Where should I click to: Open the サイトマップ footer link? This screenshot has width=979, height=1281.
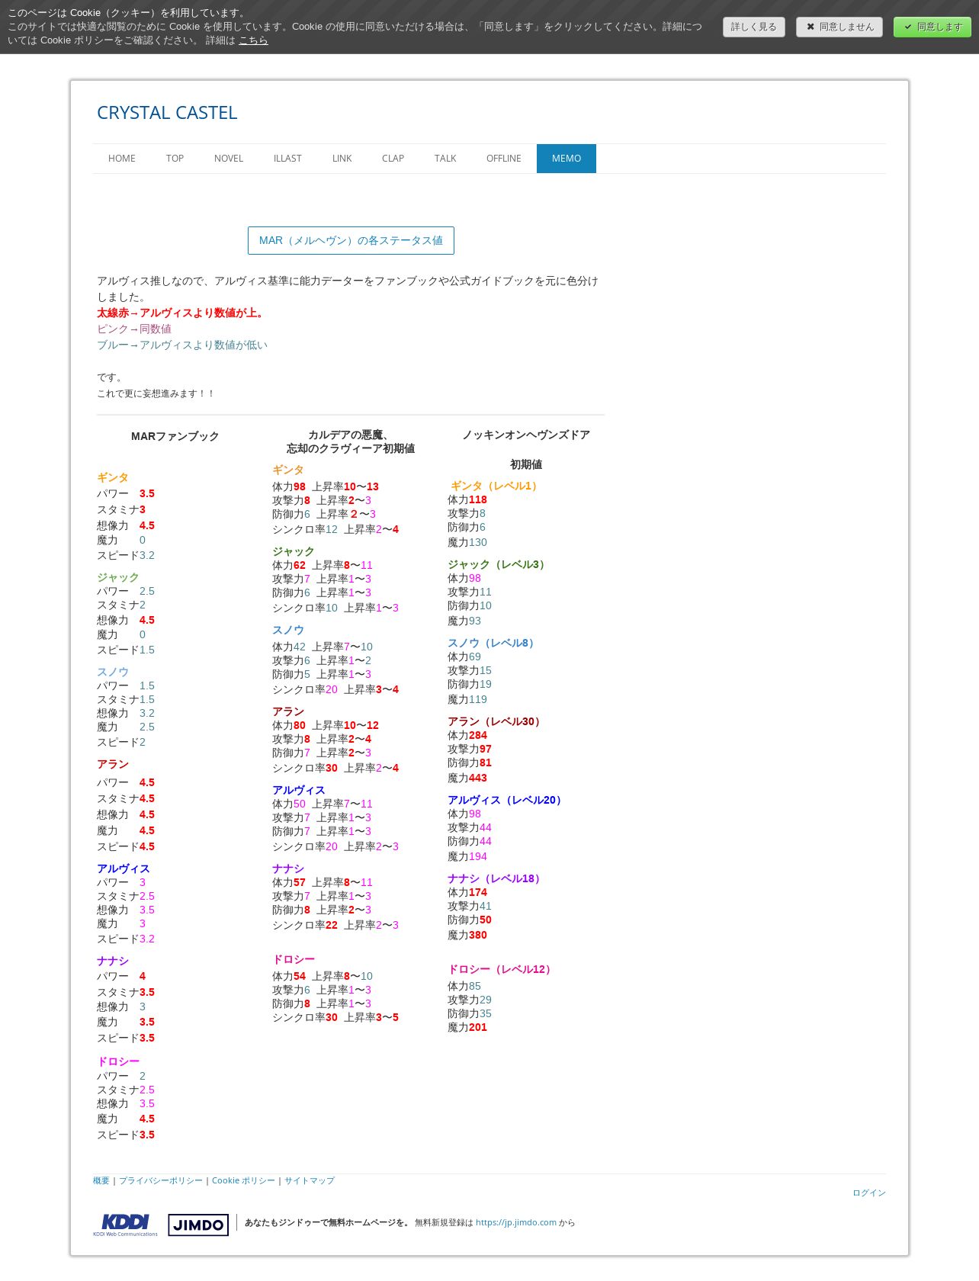(310, 1180)
